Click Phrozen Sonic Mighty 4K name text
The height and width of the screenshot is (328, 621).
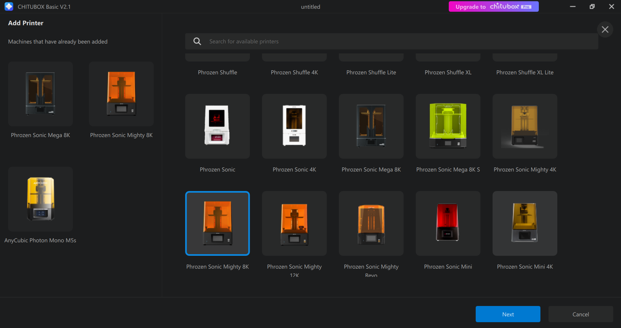[x=525, y=170]
